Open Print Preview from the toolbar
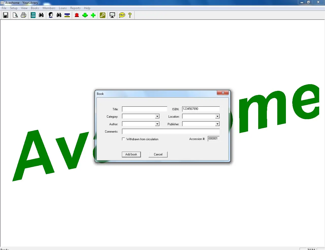Viewport: 325px width, 250px height. (x=15, y=15)
